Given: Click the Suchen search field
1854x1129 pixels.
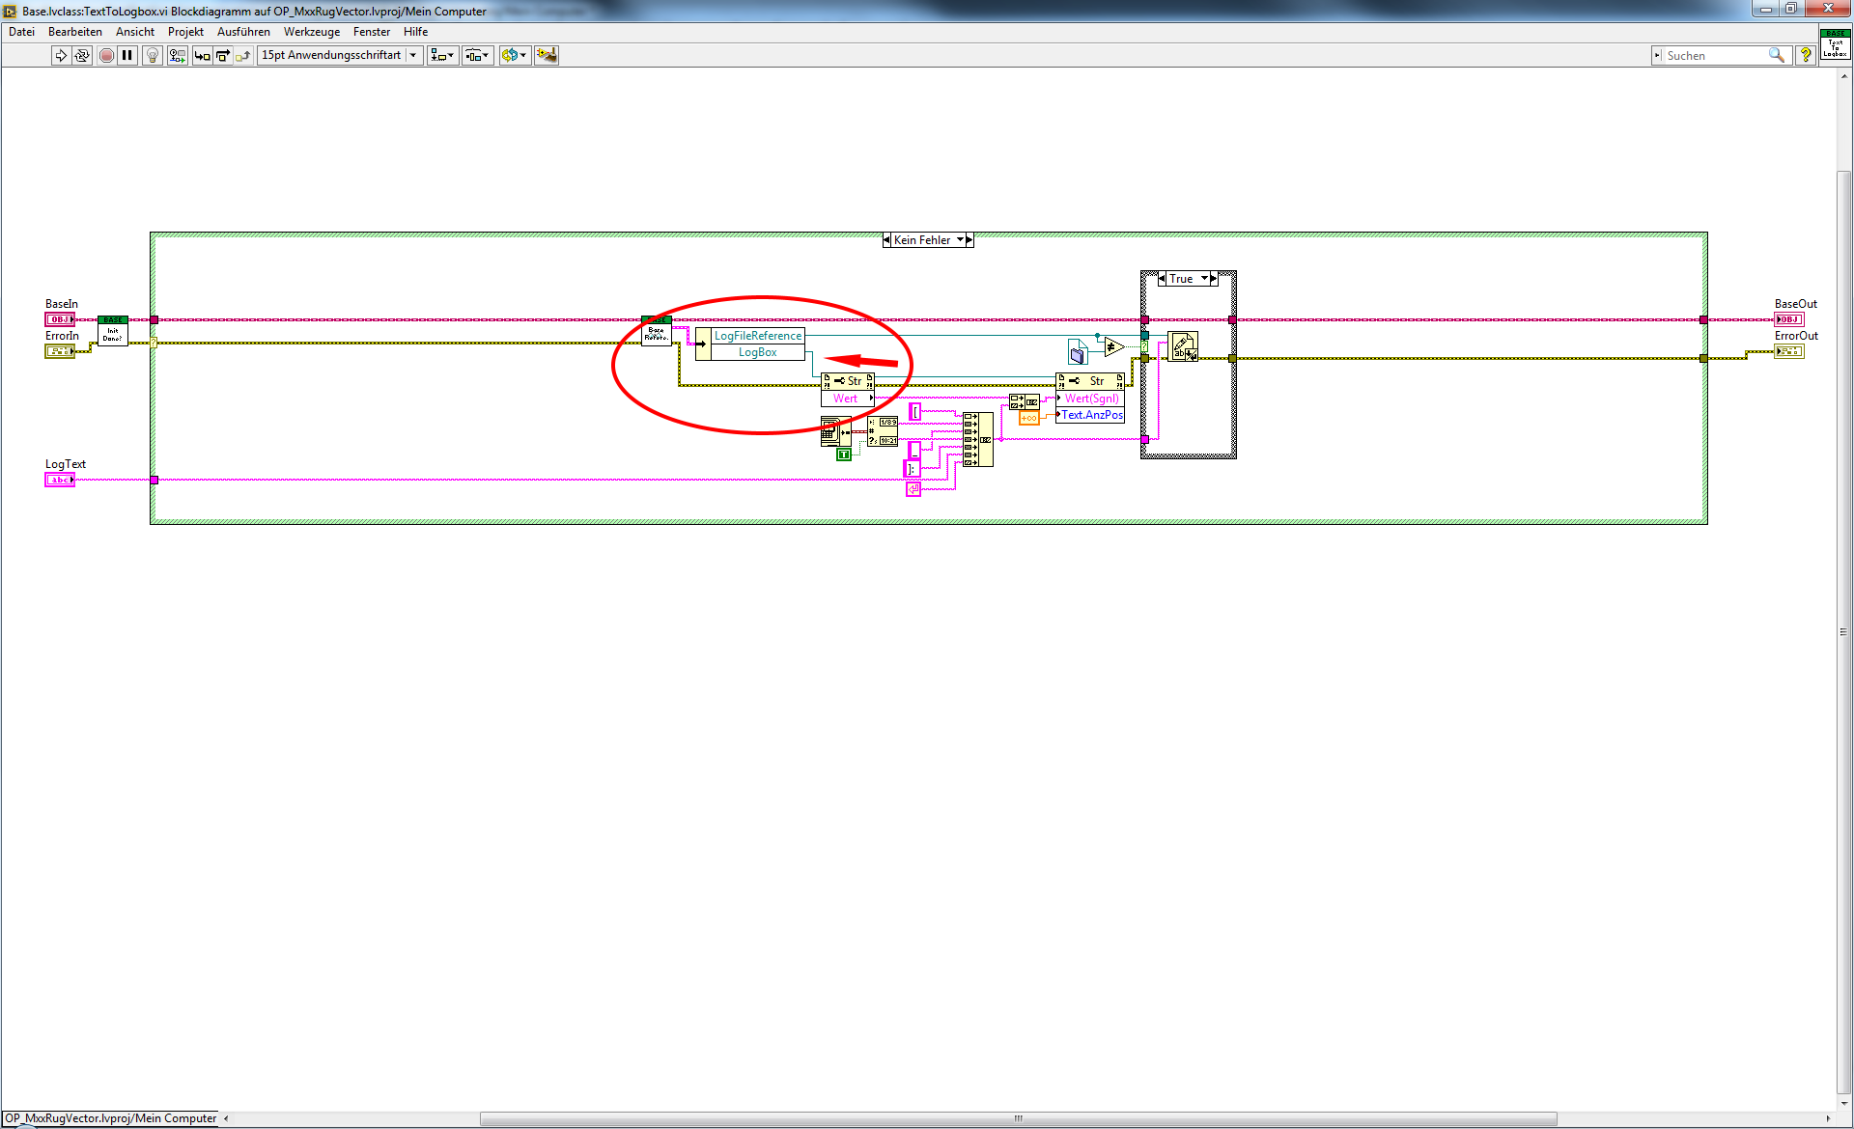Looking at the screenshot, I should click(x=1715, y=56).
